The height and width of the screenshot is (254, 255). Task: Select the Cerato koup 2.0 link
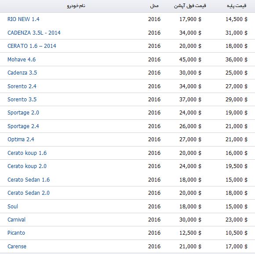click(27, 166)
